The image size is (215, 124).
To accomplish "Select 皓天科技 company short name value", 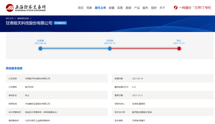I will click(29, 87).
